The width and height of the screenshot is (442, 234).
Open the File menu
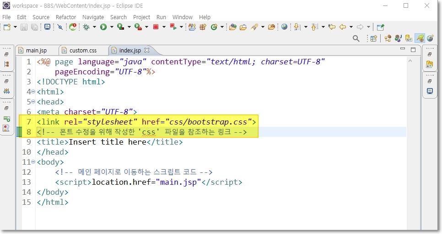(x=6, y=17)
